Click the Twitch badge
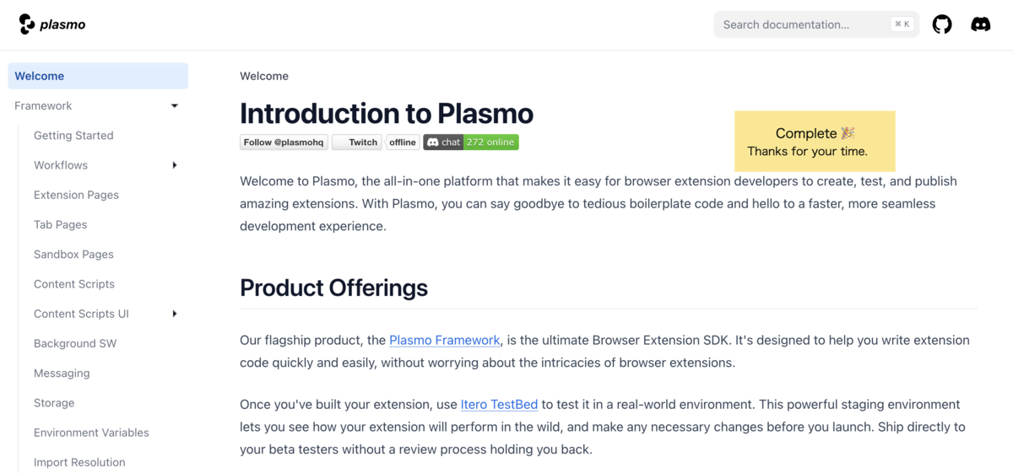 (357, 142)
